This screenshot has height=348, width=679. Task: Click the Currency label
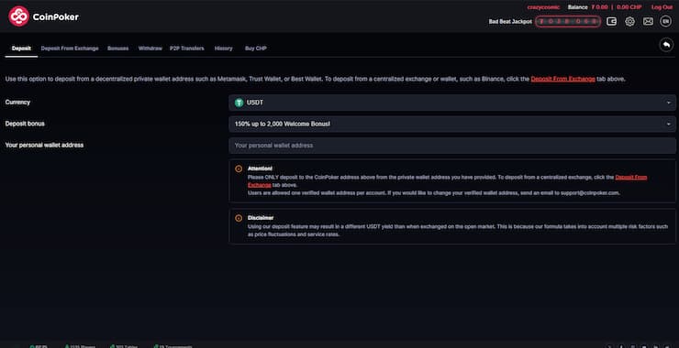click(x=17, y=103)
